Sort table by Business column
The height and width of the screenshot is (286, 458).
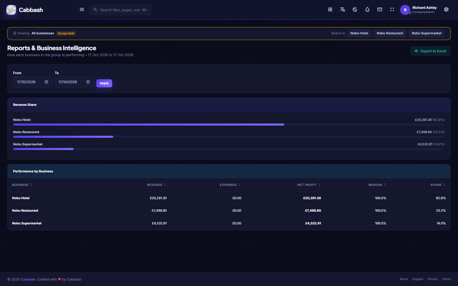coord(22,185)
